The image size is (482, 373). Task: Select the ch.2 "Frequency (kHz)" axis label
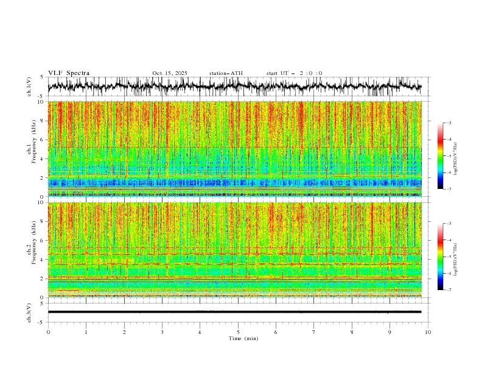click(x=34, y=243)
